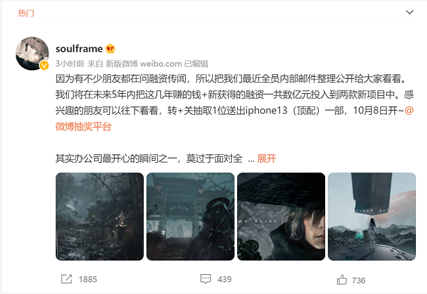427x294 pixels.
Task: Open the temple gate warrior thumbnail
Action: 191,217
